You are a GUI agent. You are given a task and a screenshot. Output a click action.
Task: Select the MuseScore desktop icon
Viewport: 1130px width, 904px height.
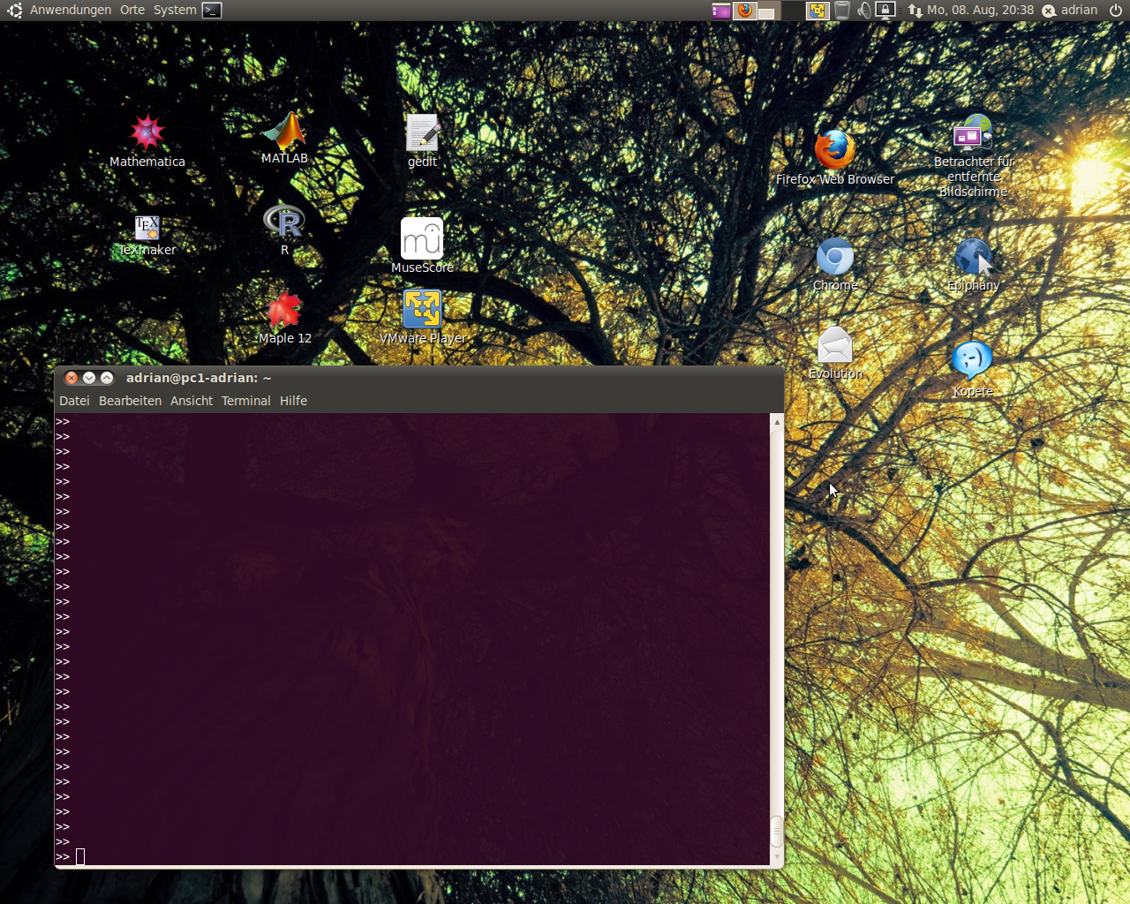coord(422,239)
